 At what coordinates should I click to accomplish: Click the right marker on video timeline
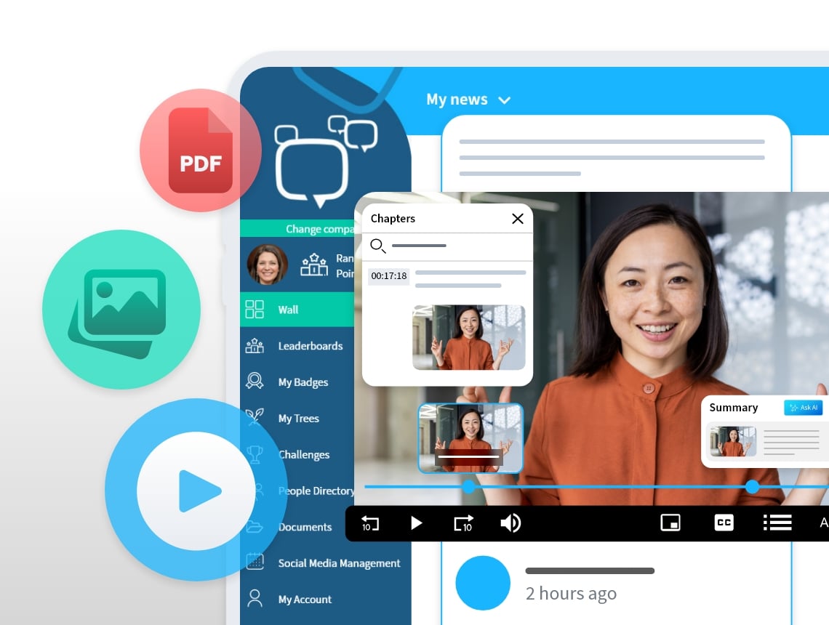pos(753,487)
